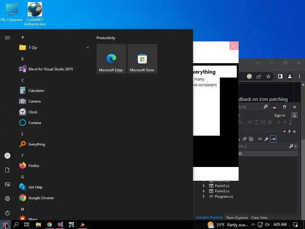Switch to Chrome on the taskbar

[x=49, y=225]
